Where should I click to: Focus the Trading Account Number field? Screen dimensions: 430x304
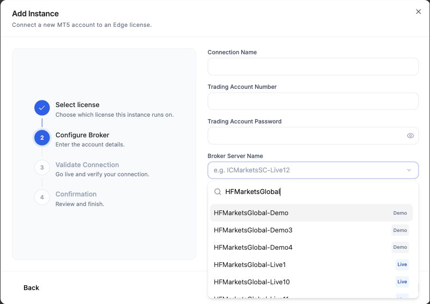pyautogui.click(x=313, y=101)
